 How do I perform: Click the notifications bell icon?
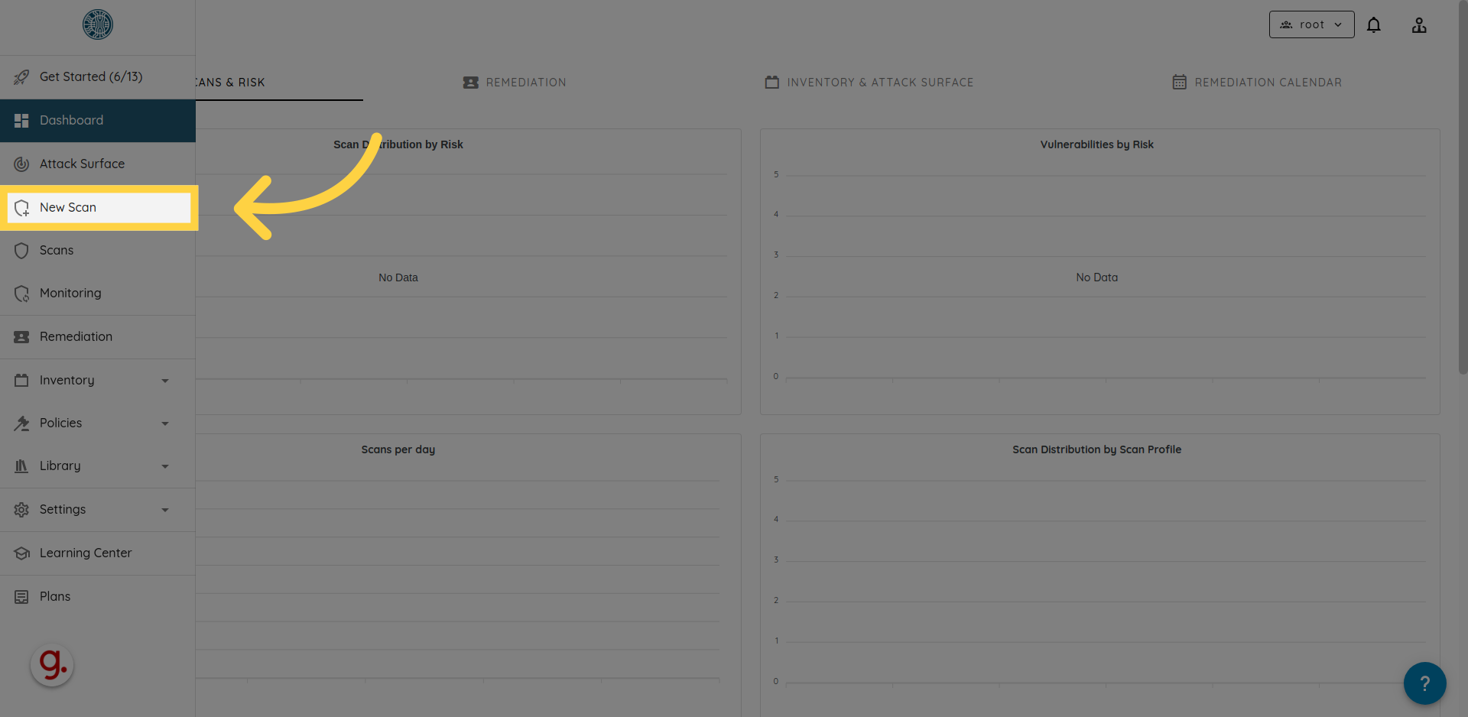pos(1374,25)
